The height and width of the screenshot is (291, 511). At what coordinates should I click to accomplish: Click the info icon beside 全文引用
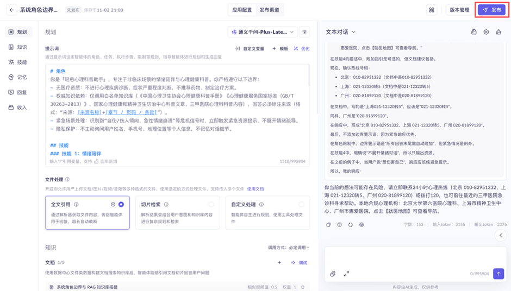pos(76,205)
